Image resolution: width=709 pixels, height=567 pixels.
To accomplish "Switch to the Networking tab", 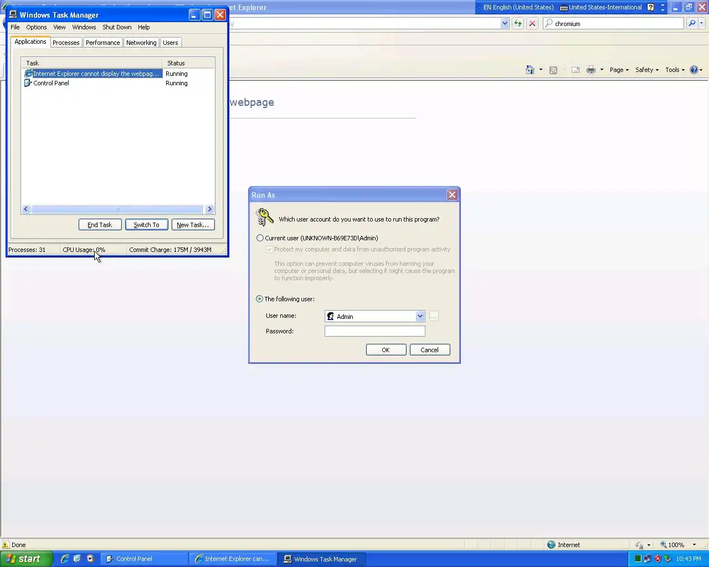I will [x=141, y=43].
